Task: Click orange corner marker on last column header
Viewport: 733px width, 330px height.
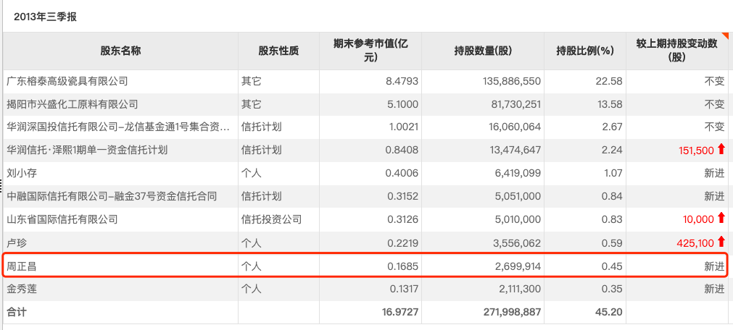Action: [726, 36]
